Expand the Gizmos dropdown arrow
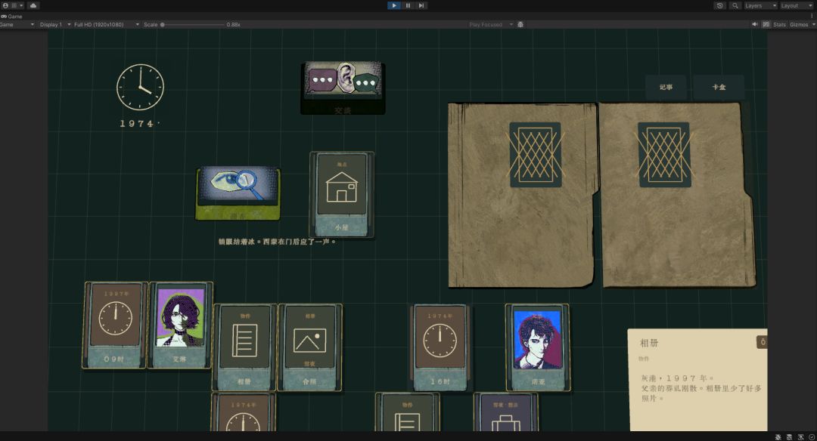This screenshot has width=817, height=441. tap(813, 24)
